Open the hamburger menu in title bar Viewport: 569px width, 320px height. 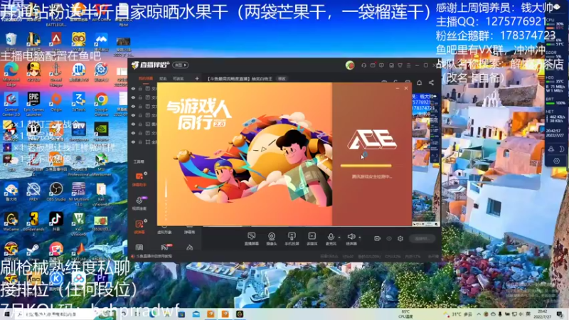408,65
